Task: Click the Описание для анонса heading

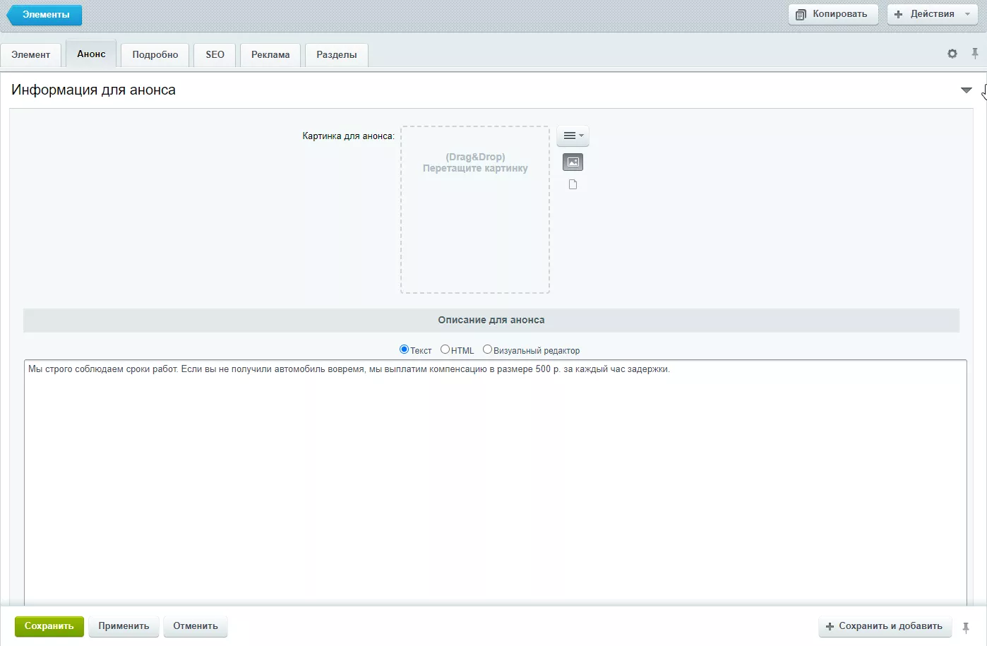Action: pos(491,320)
